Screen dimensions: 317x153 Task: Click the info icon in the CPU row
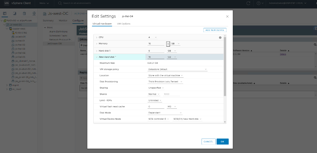click(220, 37)
